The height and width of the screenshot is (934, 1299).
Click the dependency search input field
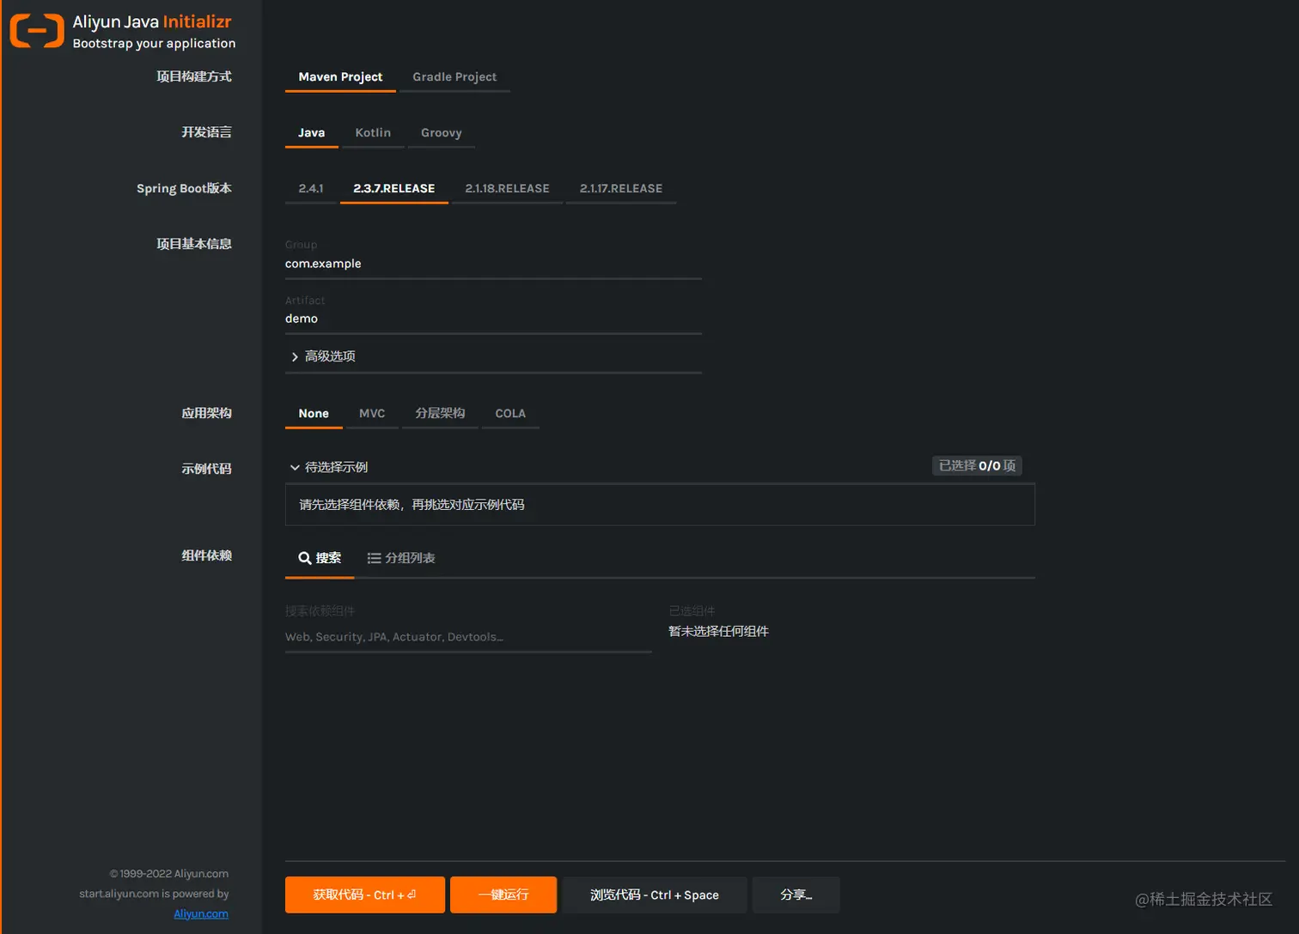(x=468, y=637)
